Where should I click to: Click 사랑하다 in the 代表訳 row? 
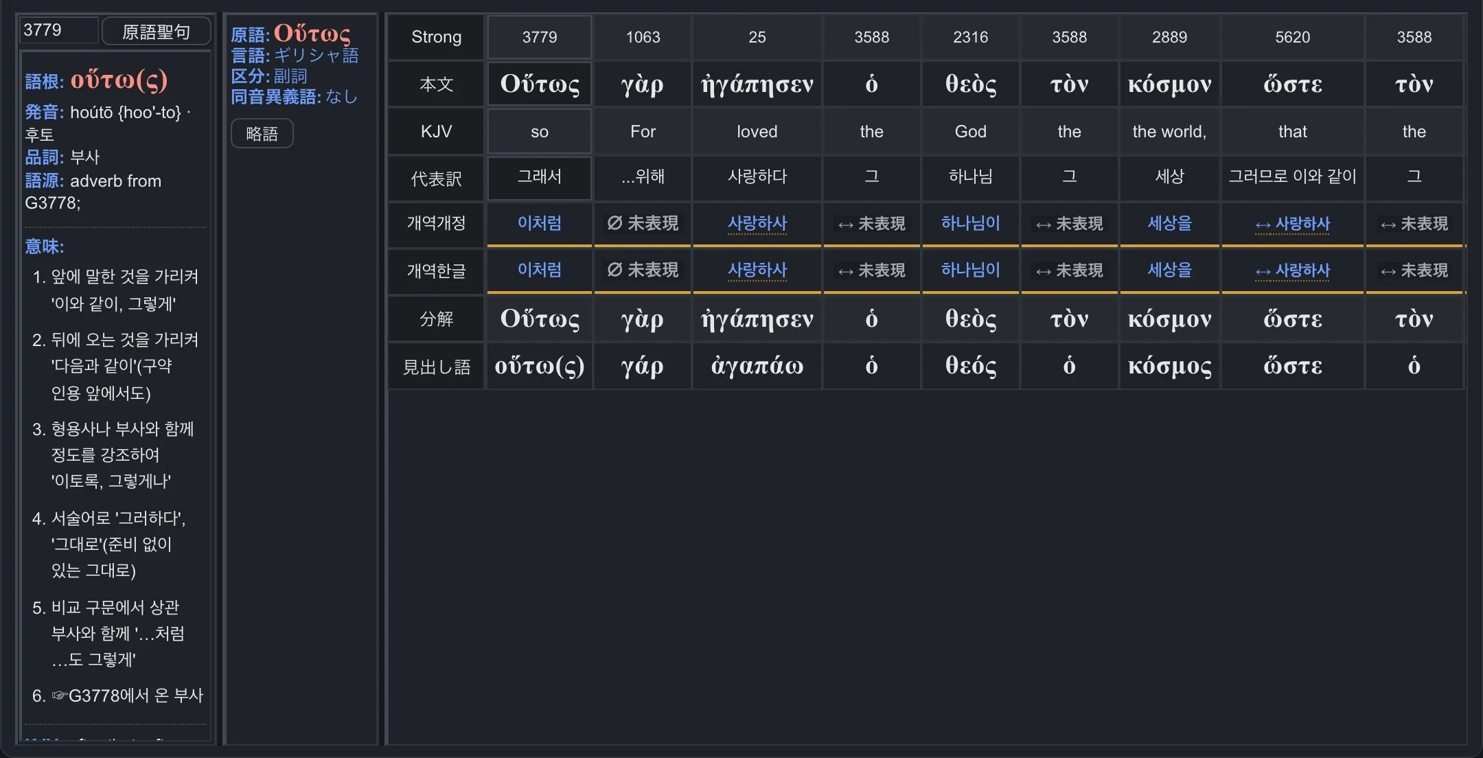[757, 177]
